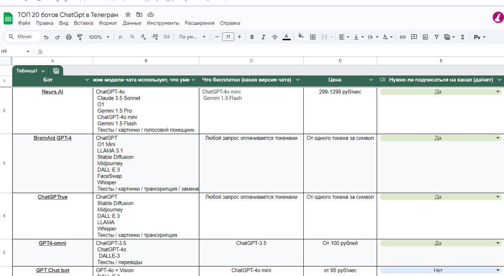
Task: Open the Формат menu
Action: [x=108, y=23]
